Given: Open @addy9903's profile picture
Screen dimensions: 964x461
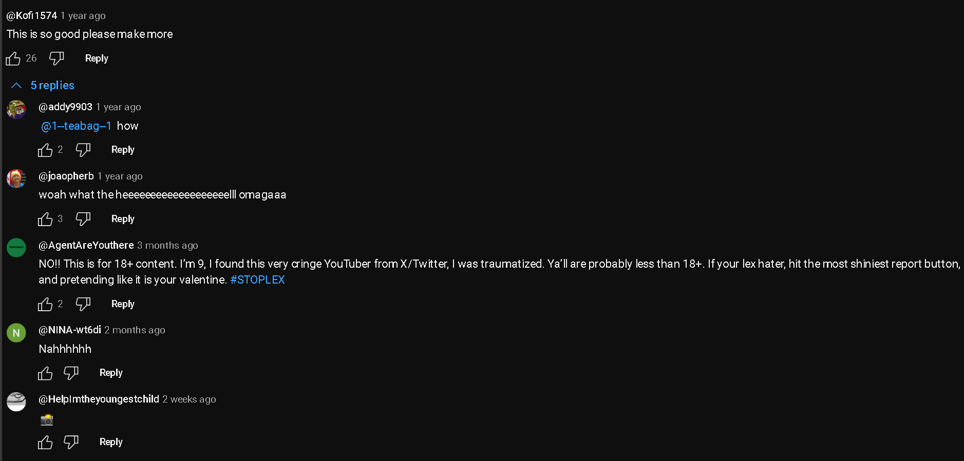Looking at the screenshot, I should point(16,109).
